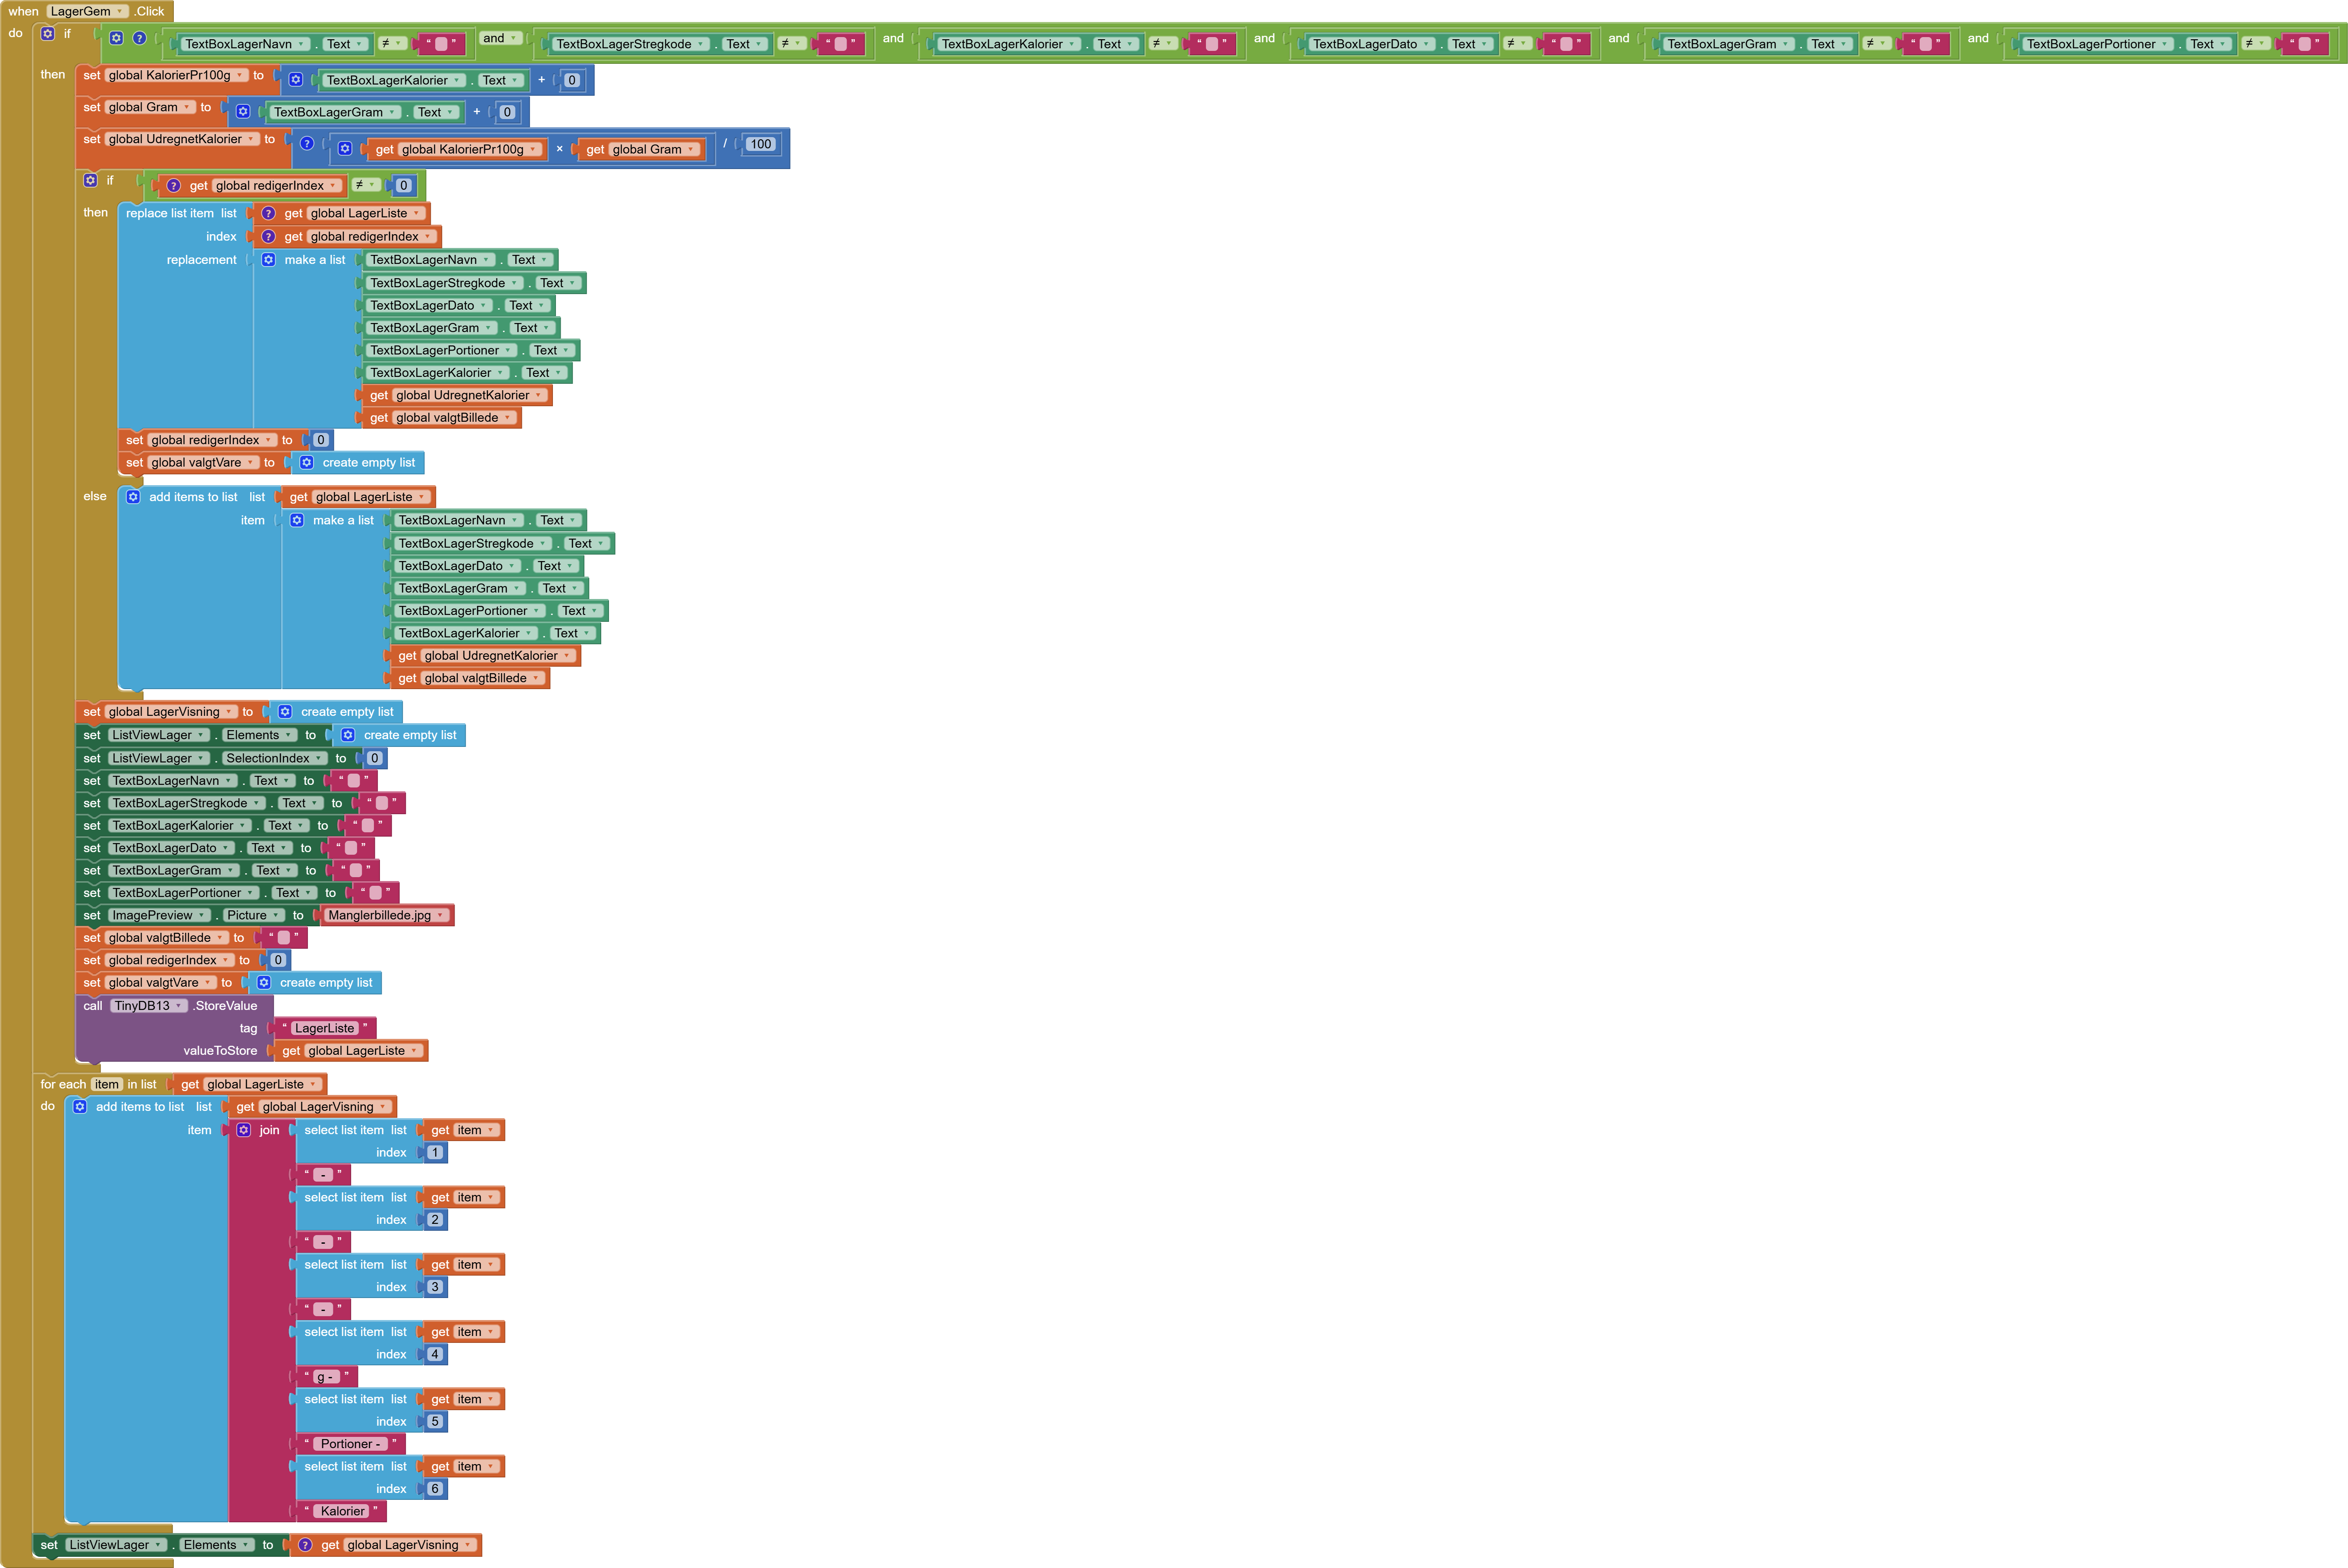Click TextBoxLagerDato getter in the if condition
Screen dimensions: 2348x1568
[1399, 44]
